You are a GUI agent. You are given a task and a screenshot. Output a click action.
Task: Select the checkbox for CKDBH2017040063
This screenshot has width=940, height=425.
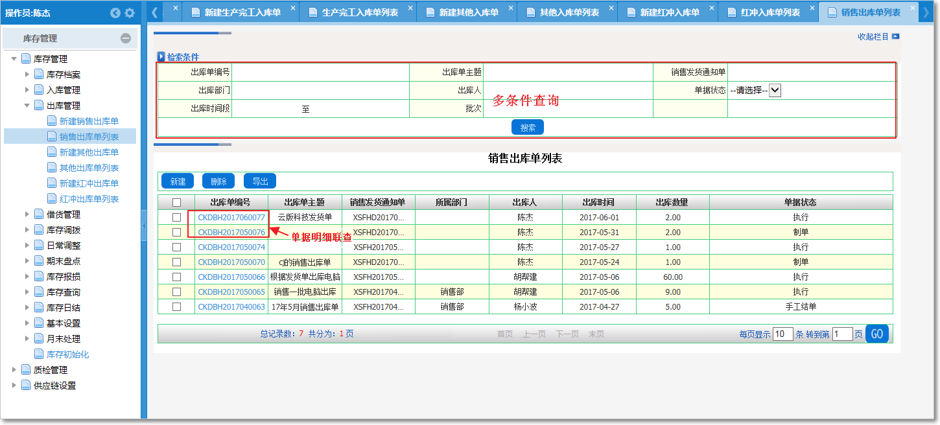(x=176, y=307)
